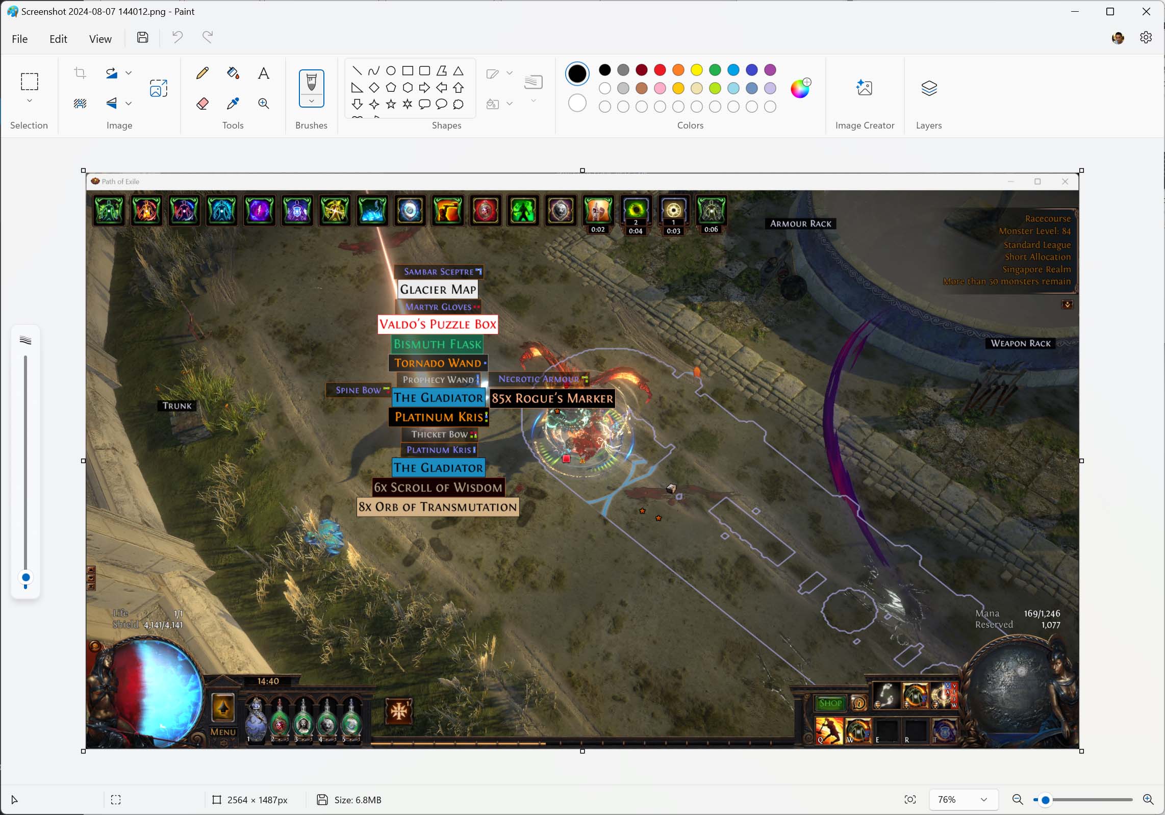1165x815 pixels.
Task: Select the Pencil tool
Action: [202, 73]
